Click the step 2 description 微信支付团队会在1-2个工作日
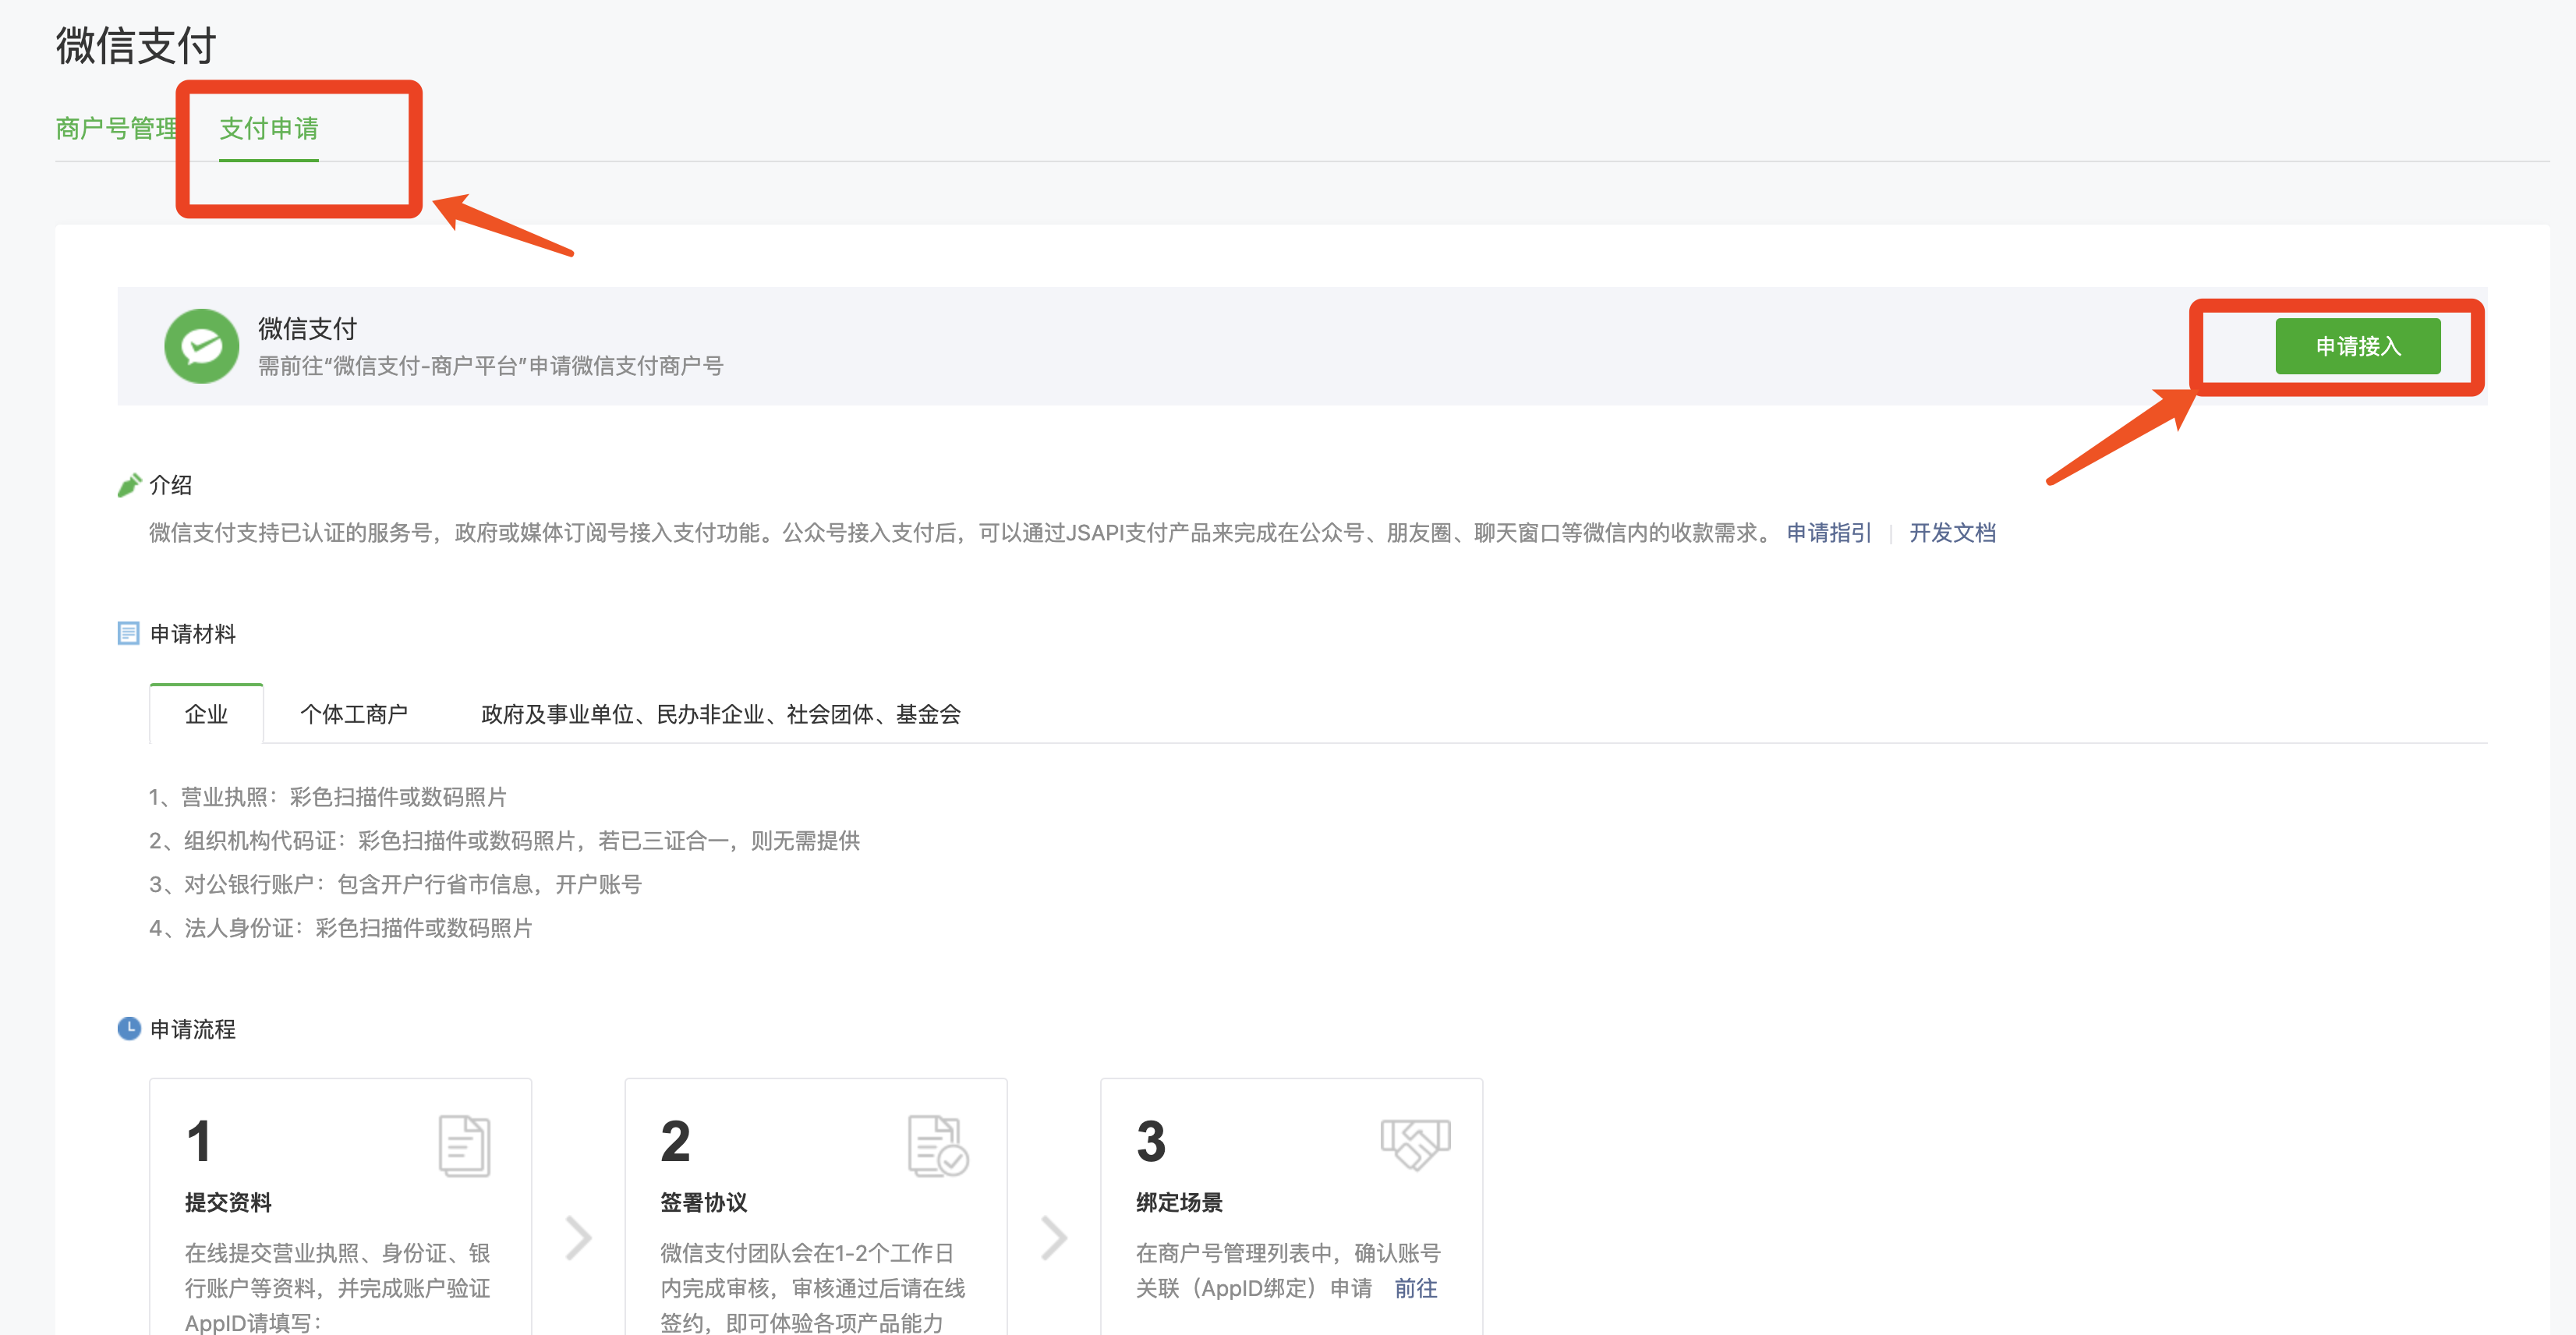 (x=812, y=1288)
